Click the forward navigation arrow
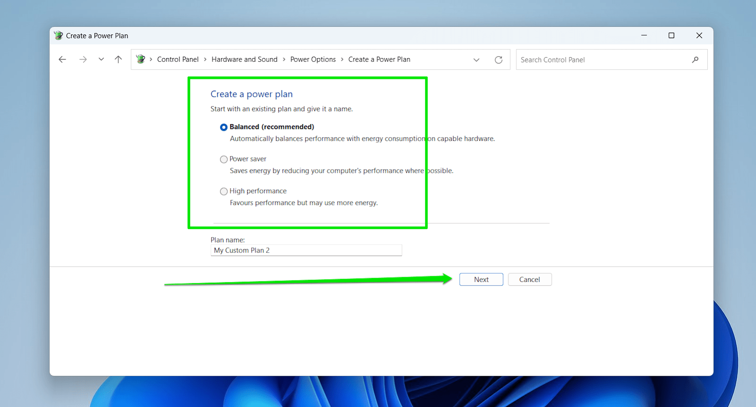This screenshot has height=407, width=756. pos(83,59)
